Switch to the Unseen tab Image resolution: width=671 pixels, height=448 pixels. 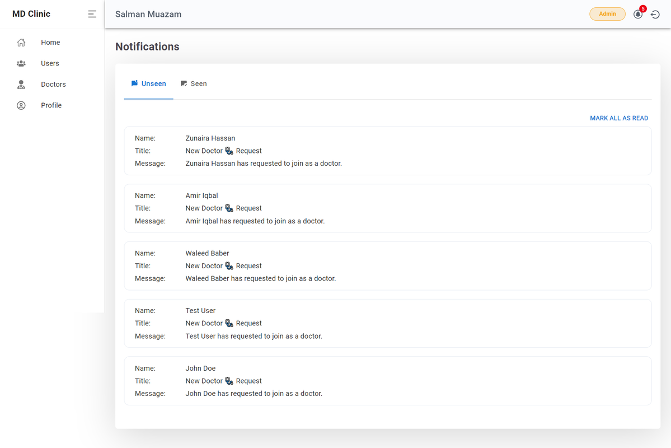[x=148, y=84]
